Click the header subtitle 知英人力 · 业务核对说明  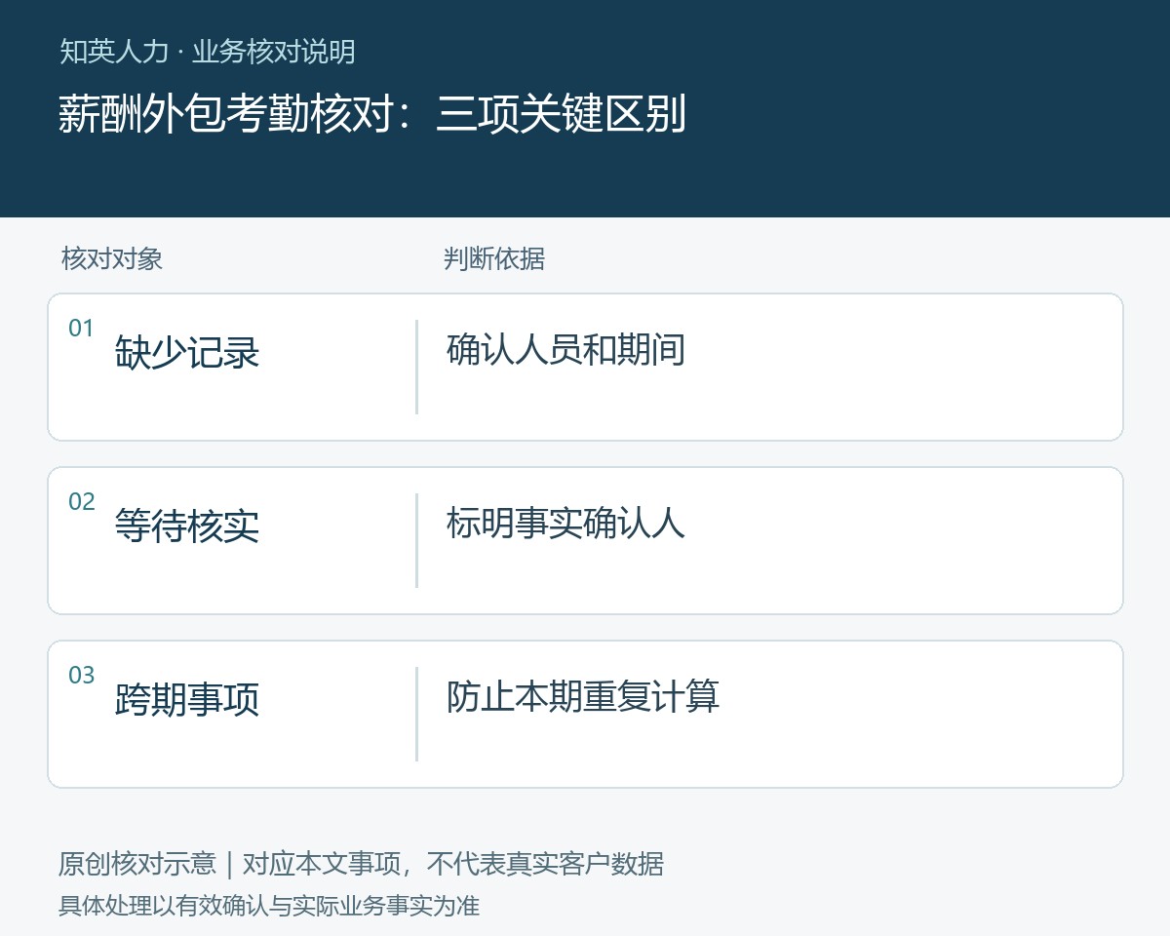(207, 52)
